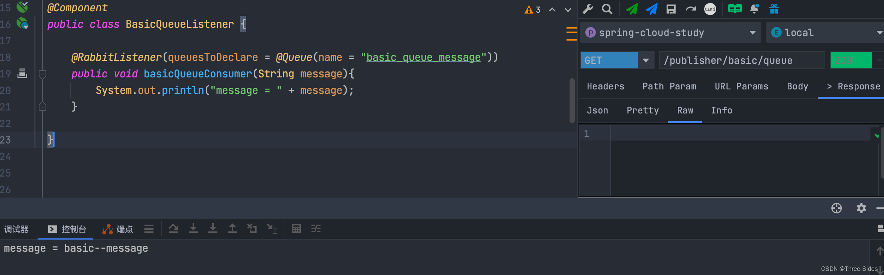Send request with green paper plane
The width and height of the screenshot is (884, 275).
coord(632,9)
